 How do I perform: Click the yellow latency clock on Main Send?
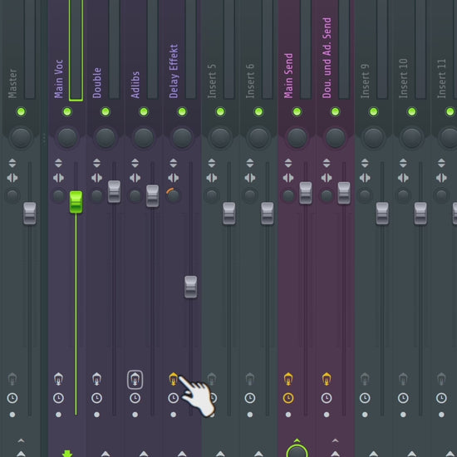(x=288, y=398)
